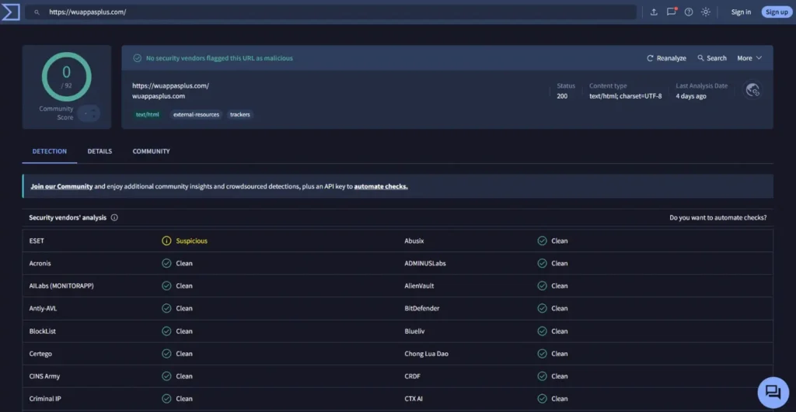This screenshot has width=796, height=412.
Task: Open the upload file icon
Action: [x=654, y=12]
